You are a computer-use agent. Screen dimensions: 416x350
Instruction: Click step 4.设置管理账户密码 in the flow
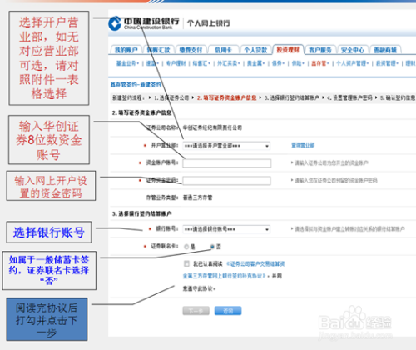(349, 97)
